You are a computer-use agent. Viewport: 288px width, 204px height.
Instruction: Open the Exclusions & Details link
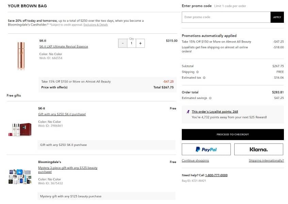pyautogui.click(x=96, y=25)
